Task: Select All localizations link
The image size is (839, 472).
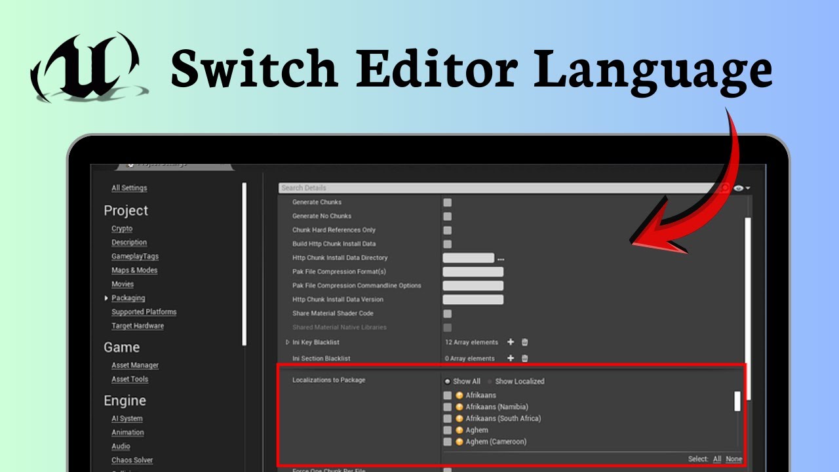Action: pyautogui.click(x=717, y=459)
